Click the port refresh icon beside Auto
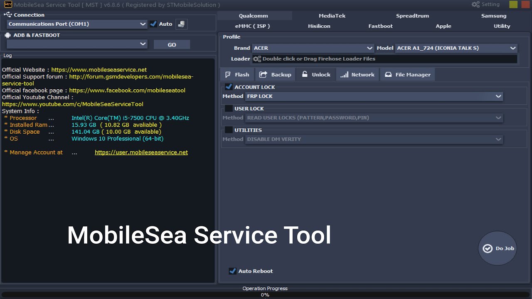Viewport: 532px width, 299px height. [x=181, y=24]
